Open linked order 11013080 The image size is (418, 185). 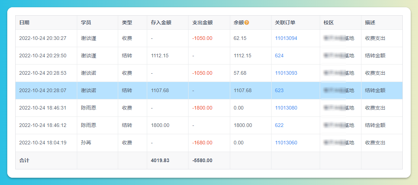[286, 108]
